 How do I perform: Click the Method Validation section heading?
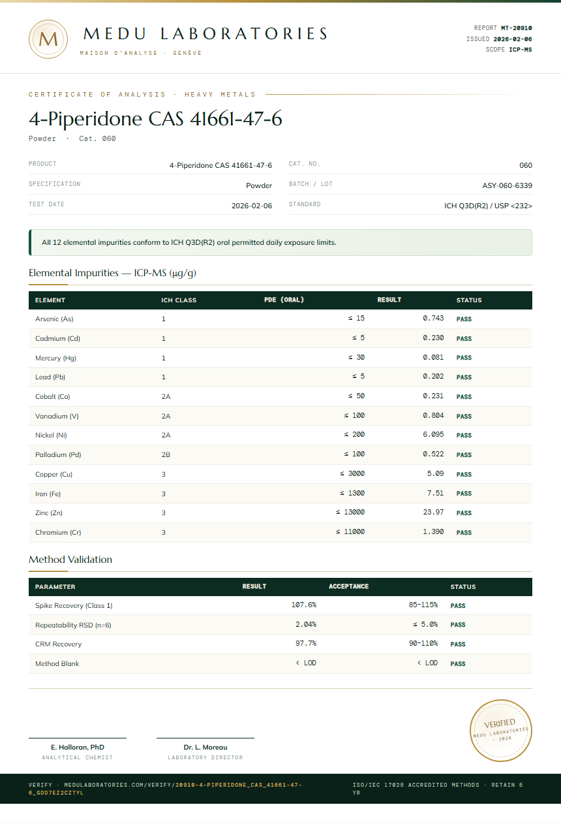[70, 560]
